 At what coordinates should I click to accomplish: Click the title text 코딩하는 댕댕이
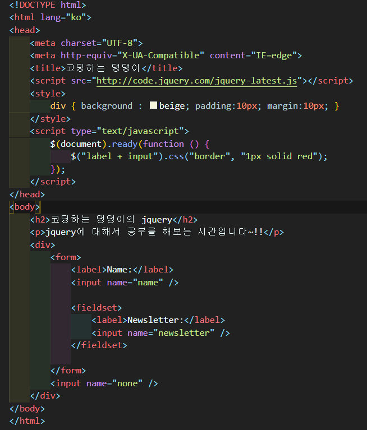[103, 68]
